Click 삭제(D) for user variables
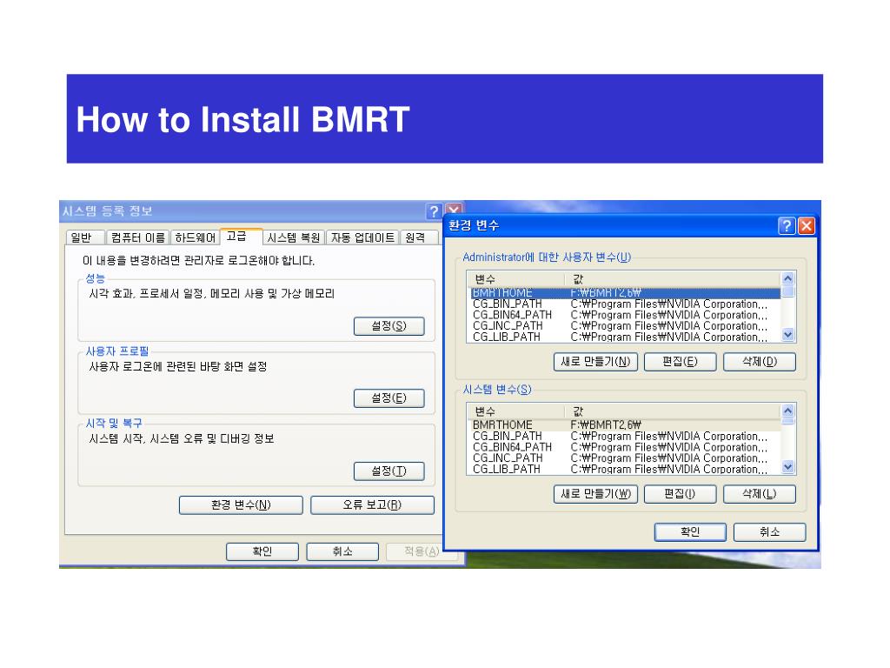 760,362
